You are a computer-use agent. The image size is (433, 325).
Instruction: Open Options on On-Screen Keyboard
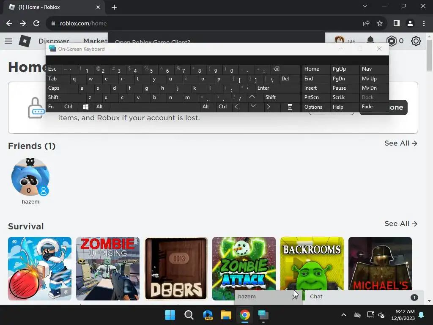316,107
